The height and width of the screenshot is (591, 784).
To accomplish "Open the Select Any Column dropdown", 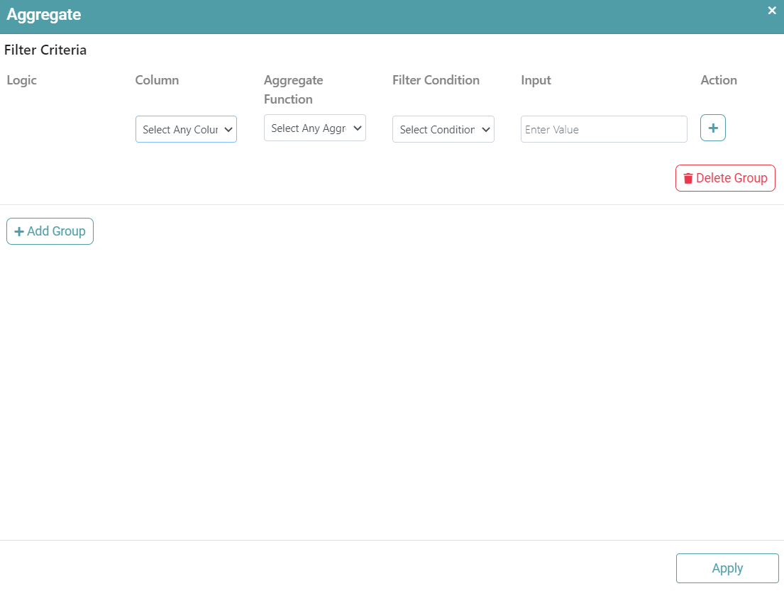I will point(180,130).
